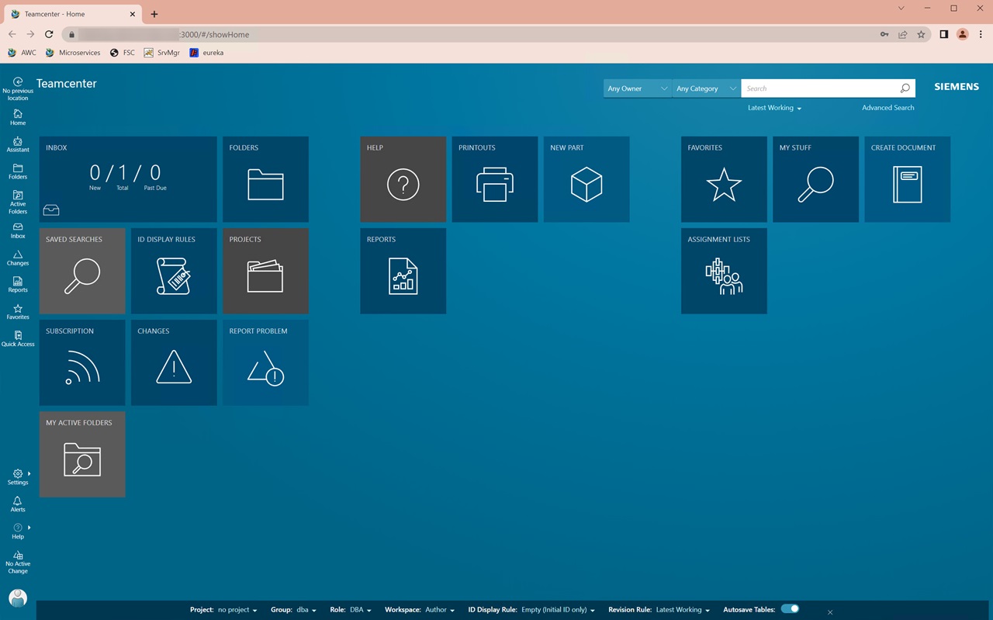
Task: Open Active Folders in the sidebar
Action: [x=18, y=202]
